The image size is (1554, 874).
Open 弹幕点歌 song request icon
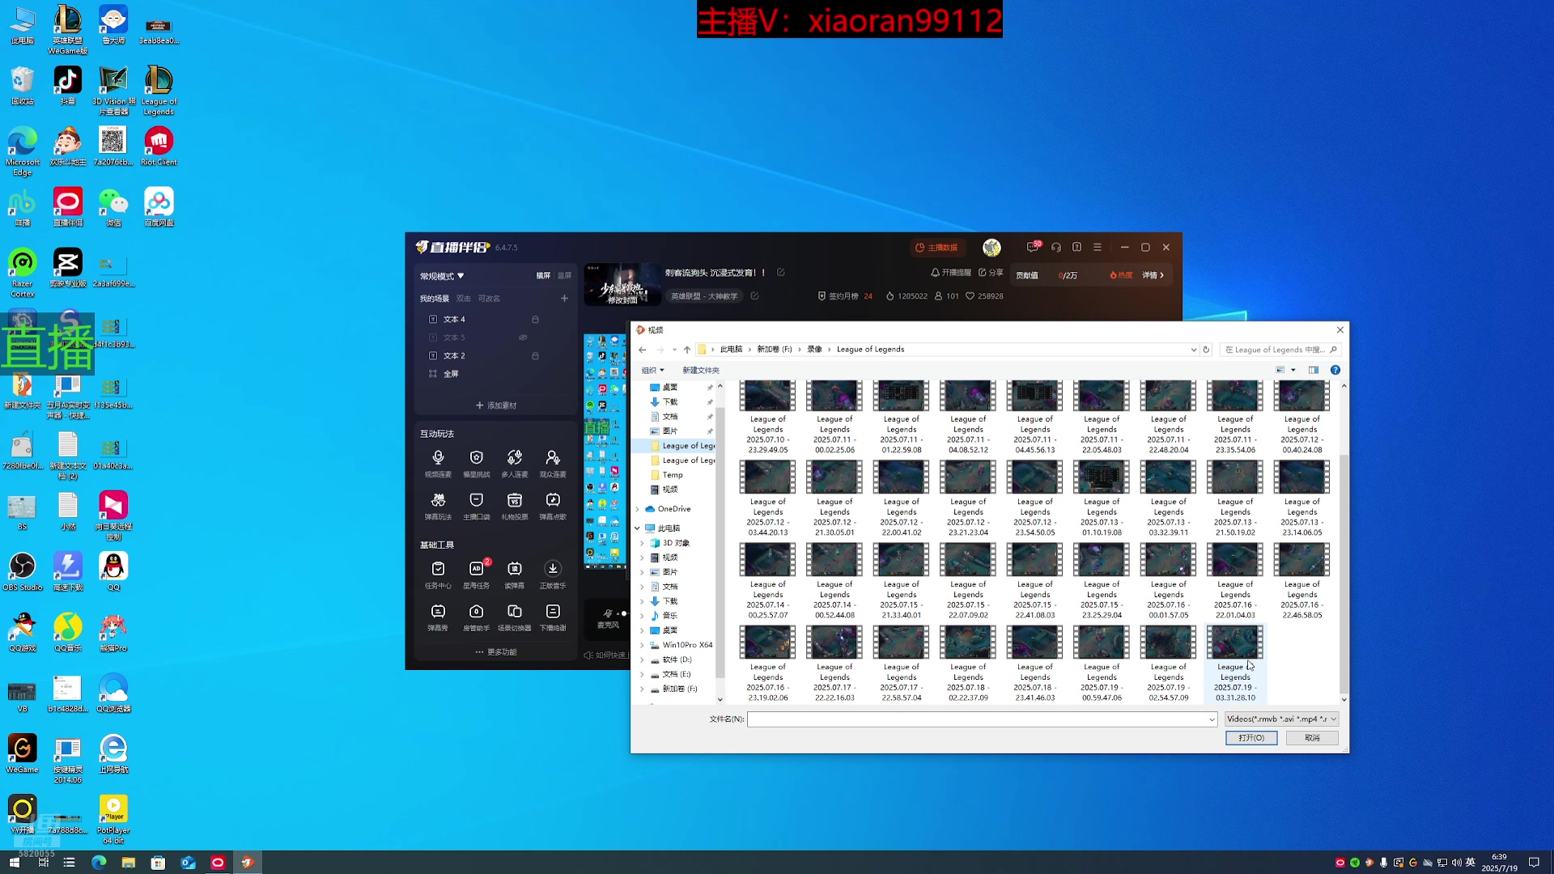click(x=552, y=506)
